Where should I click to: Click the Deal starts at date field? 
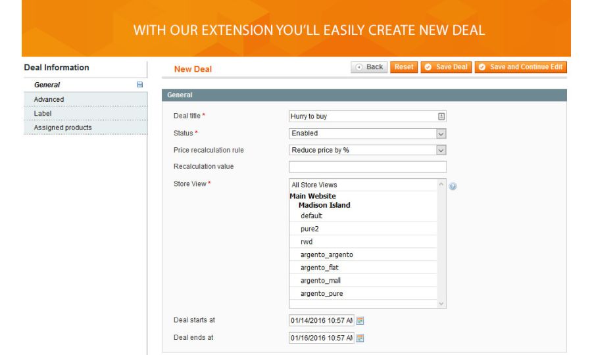321,321
